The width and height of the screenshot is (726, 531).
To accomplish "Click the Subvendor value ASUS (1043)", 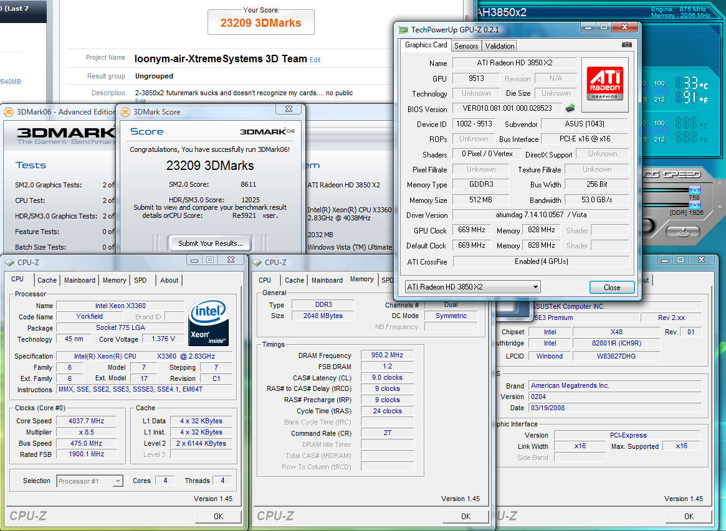I will 585,123.
